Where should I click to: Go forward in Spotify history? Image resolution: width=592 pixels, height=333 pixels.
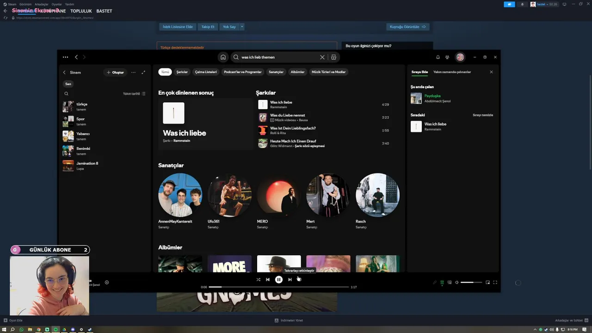tap(84, 57)
